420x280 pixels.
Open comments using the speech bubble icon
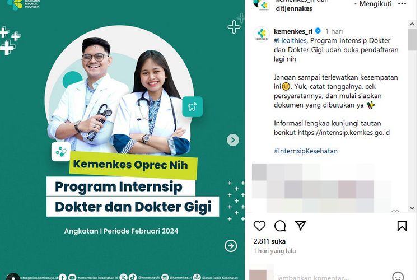(280, 226)
